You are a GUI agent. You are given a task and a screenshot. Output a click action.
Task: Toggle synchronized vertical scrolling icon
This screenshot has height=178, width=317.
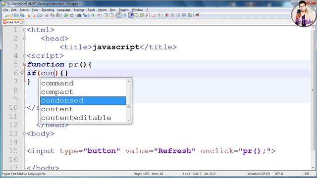(106, 15)
